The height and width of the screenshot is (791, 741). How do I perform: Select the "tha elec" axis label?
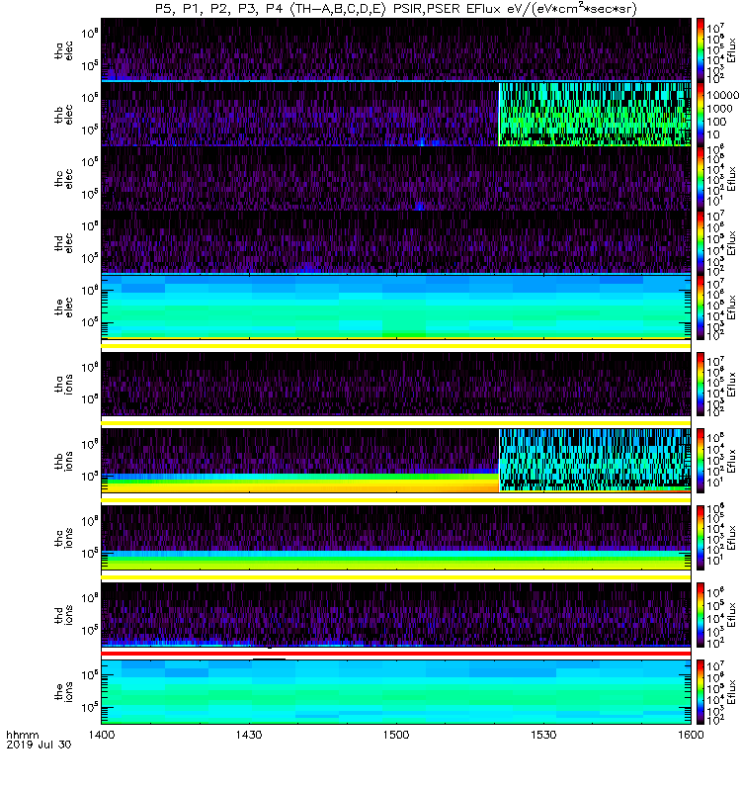[x=63, y=50]
